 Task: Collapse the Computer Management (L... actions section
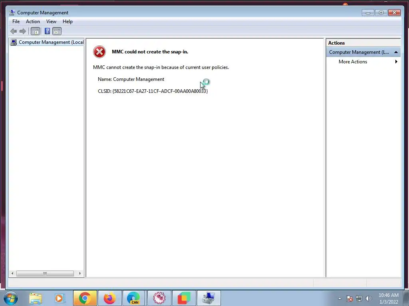click(396, 52)
